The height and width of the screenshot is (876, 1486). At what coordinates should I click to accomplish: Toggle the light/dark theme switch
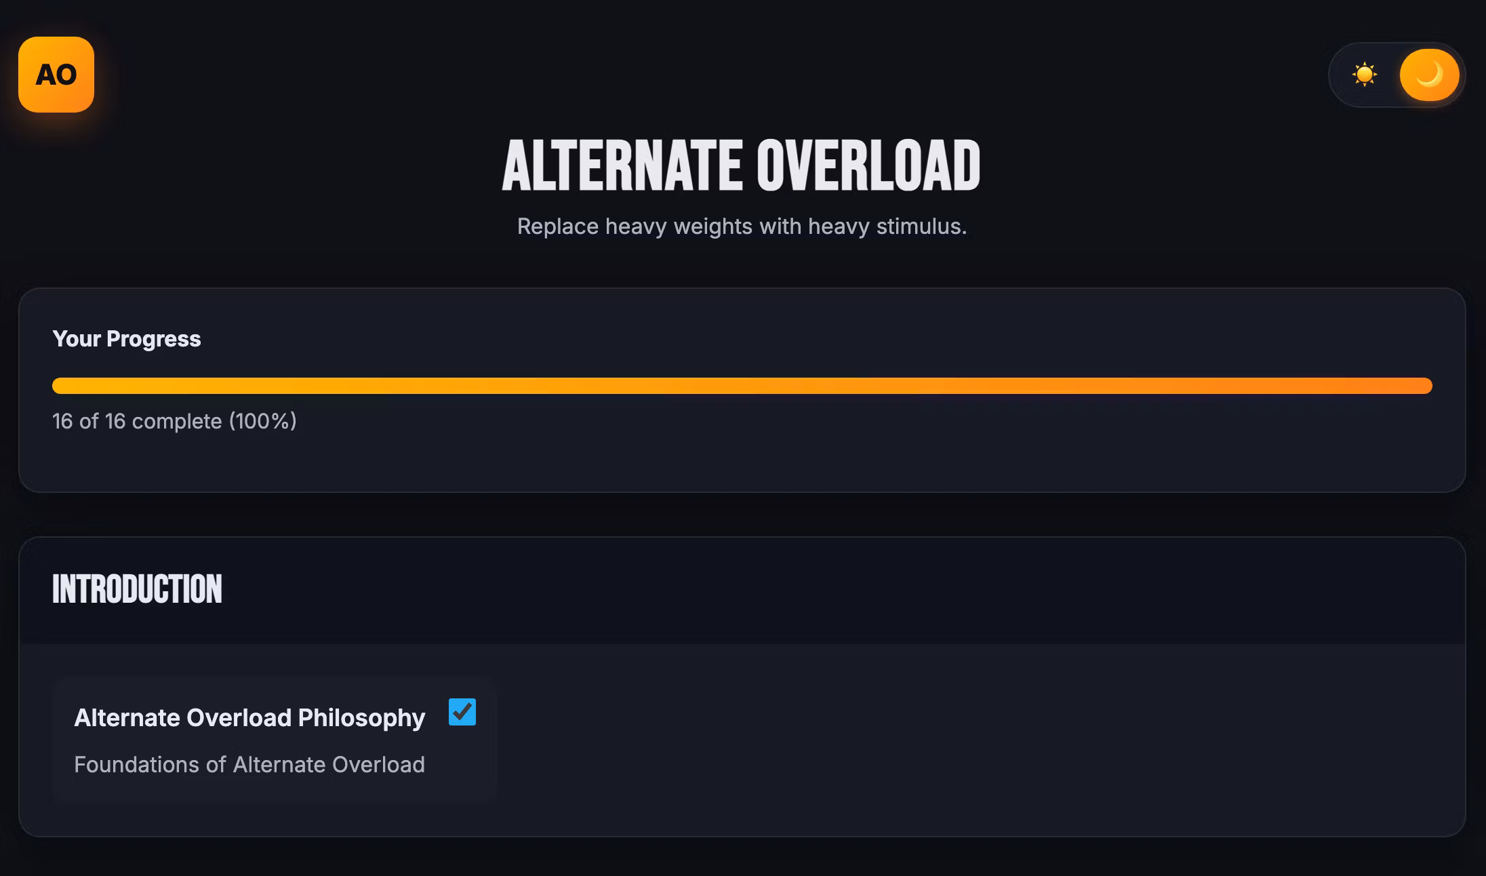click(x=1397, y=75)
